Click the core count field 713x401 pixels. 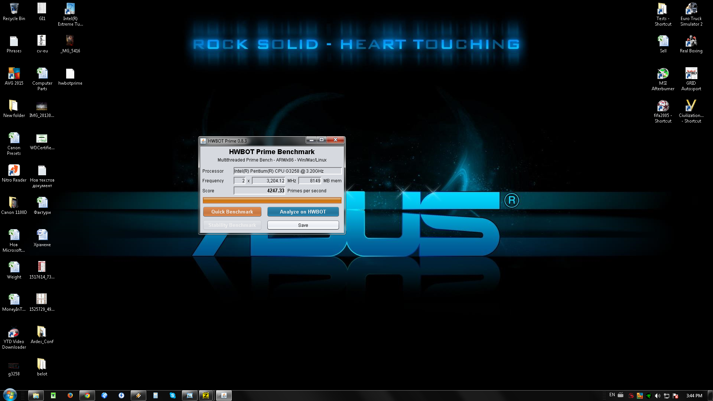240,180
